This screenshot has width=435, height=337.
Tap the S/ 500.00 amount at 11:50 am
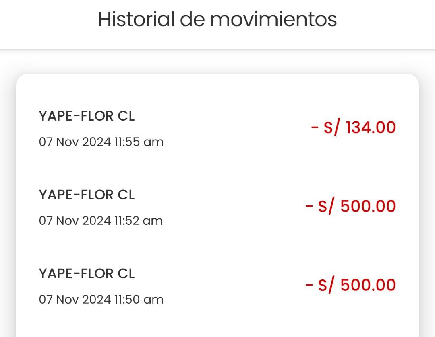pyautogui.click(x=351, y=285)
